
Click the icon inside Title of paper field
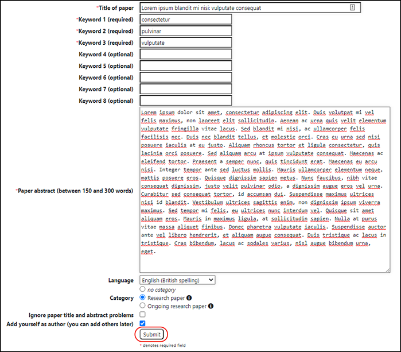coord(352,7)
